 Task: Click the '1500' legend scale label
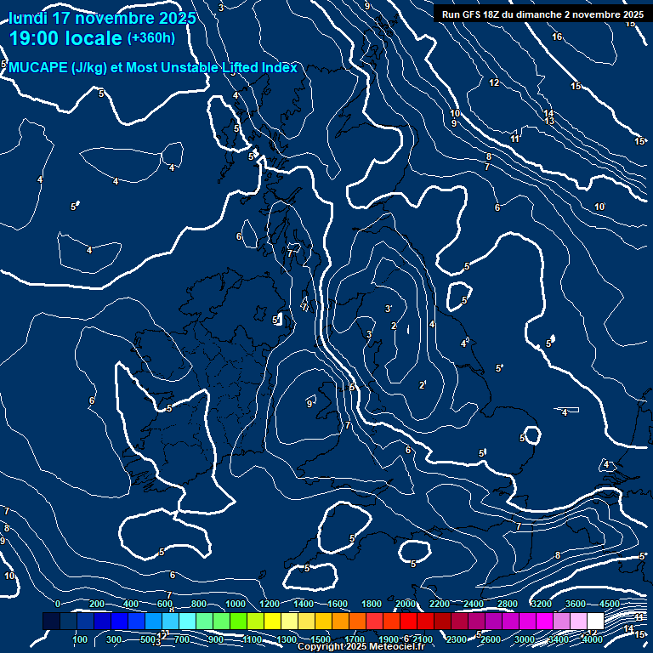click(321, 639)
